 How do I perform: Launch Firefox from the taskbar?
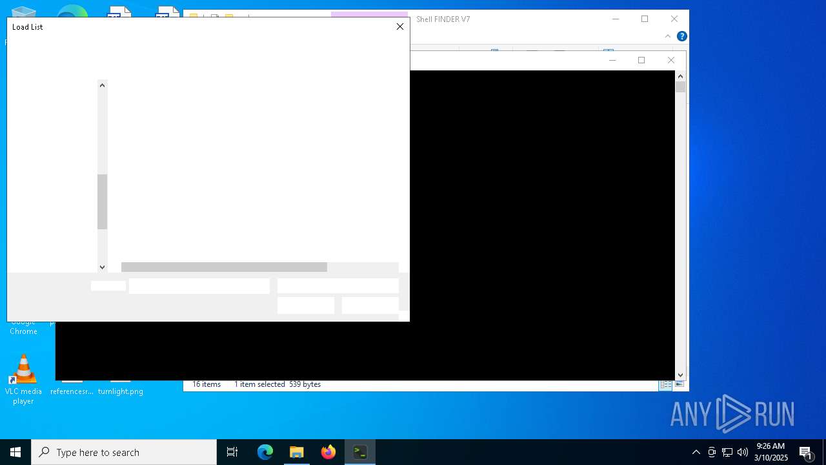click(x=328, y=452)
